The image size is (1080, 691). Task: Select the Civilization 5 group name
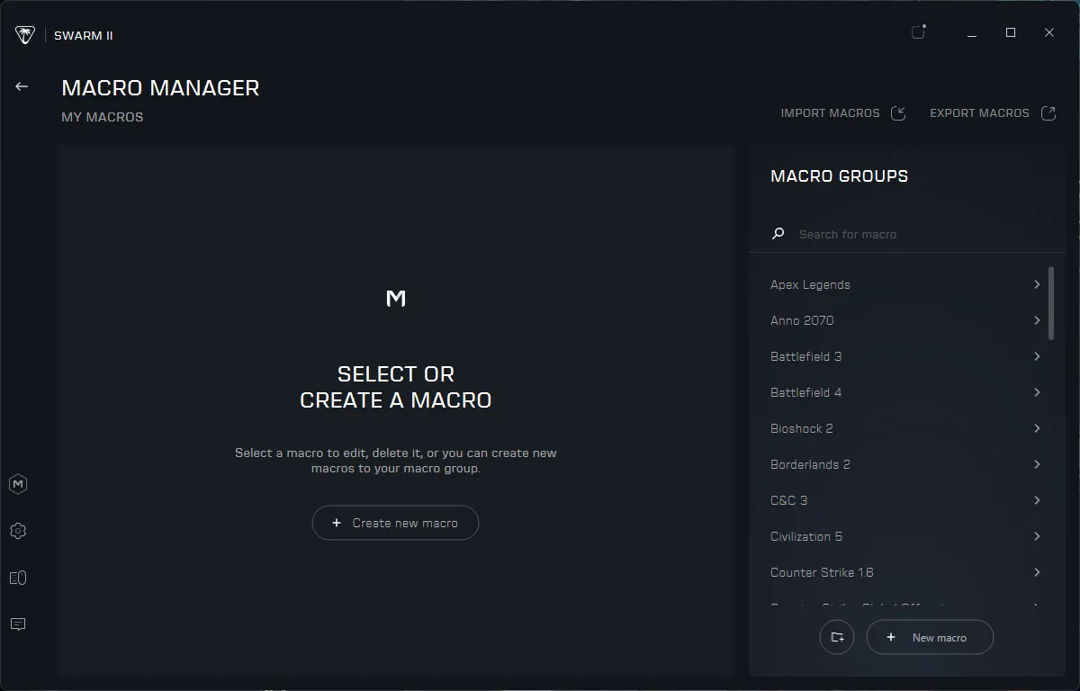[806, 536]
